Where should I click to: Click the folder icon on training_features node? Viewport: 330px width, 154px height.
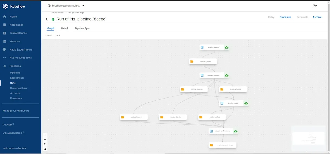[x=183, y=89]
